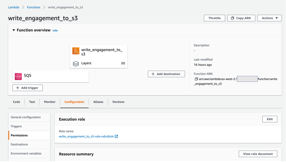Click the write_engagement_to_s3 breadcrumb text
Viewport: 286px width, 162px height.
[x=65, y=7]
